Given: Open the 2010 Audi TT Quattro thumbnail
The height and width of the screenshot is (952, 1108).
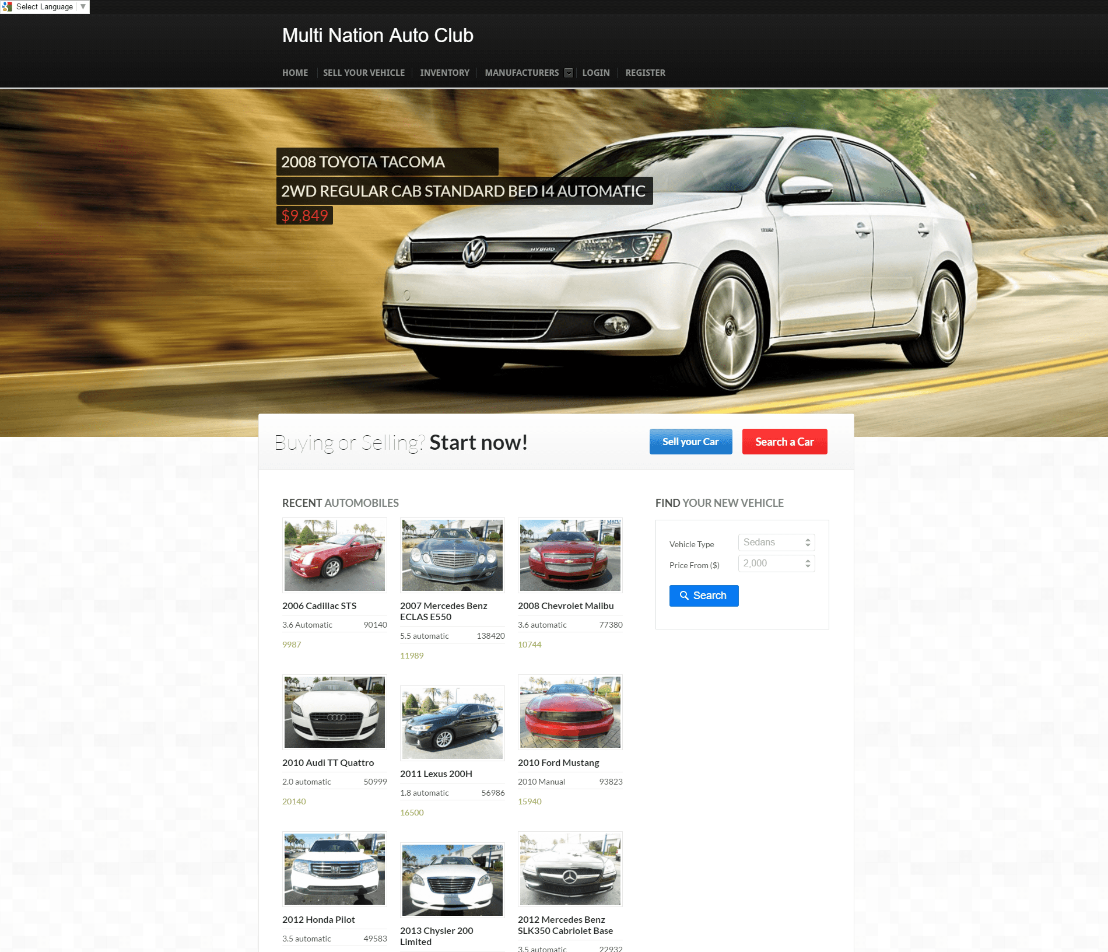Looking at the screenshot, I should point(335,712).
